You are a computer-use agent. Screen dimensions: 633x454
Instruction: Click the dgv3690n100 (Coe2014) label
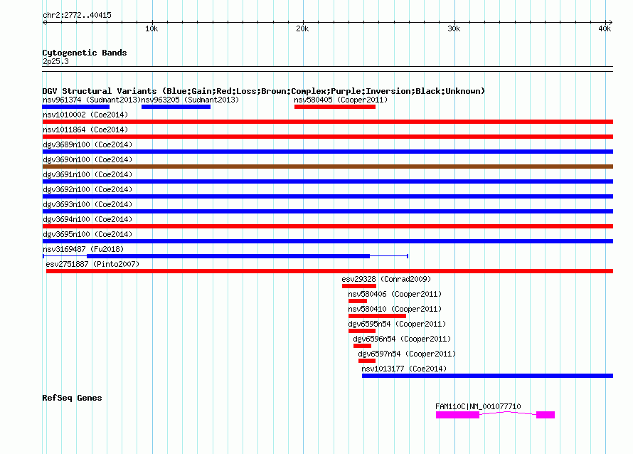87,159
